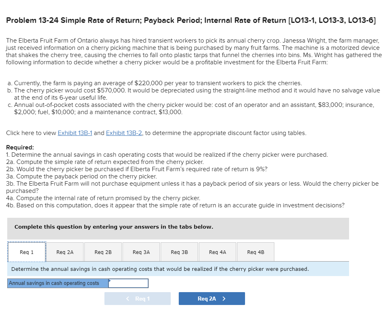This screenshot has width=382, height=309.
Task: Click the Req 2A navigation button
Action: point(212,298)
